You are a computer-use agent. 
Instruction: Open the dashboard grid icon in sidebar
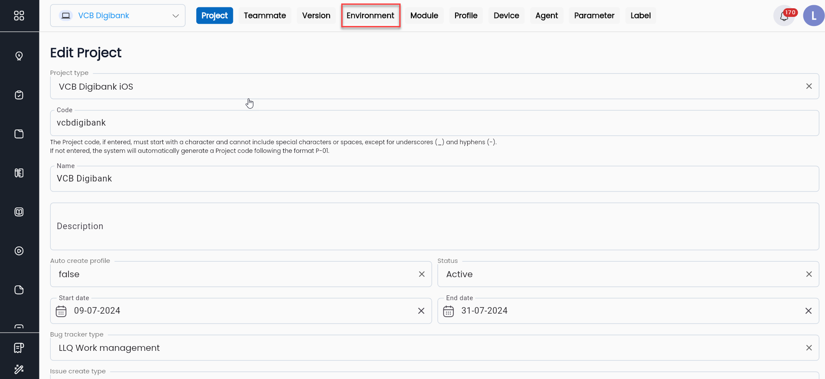click(x=19, y=16)
